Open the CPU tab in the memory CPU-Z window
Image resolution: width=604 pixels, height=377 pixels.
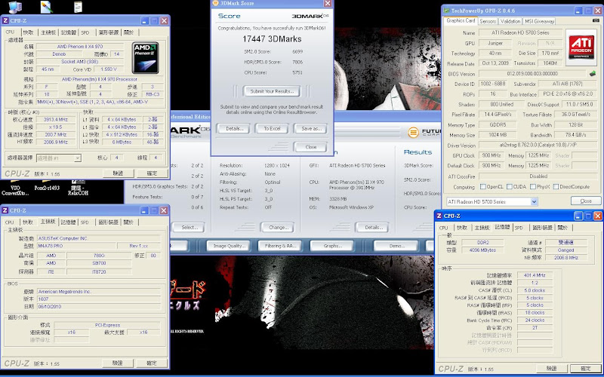(x=444, y=228)
